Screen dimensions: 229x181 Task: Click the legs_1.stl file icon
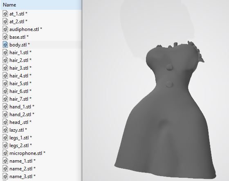5,138
